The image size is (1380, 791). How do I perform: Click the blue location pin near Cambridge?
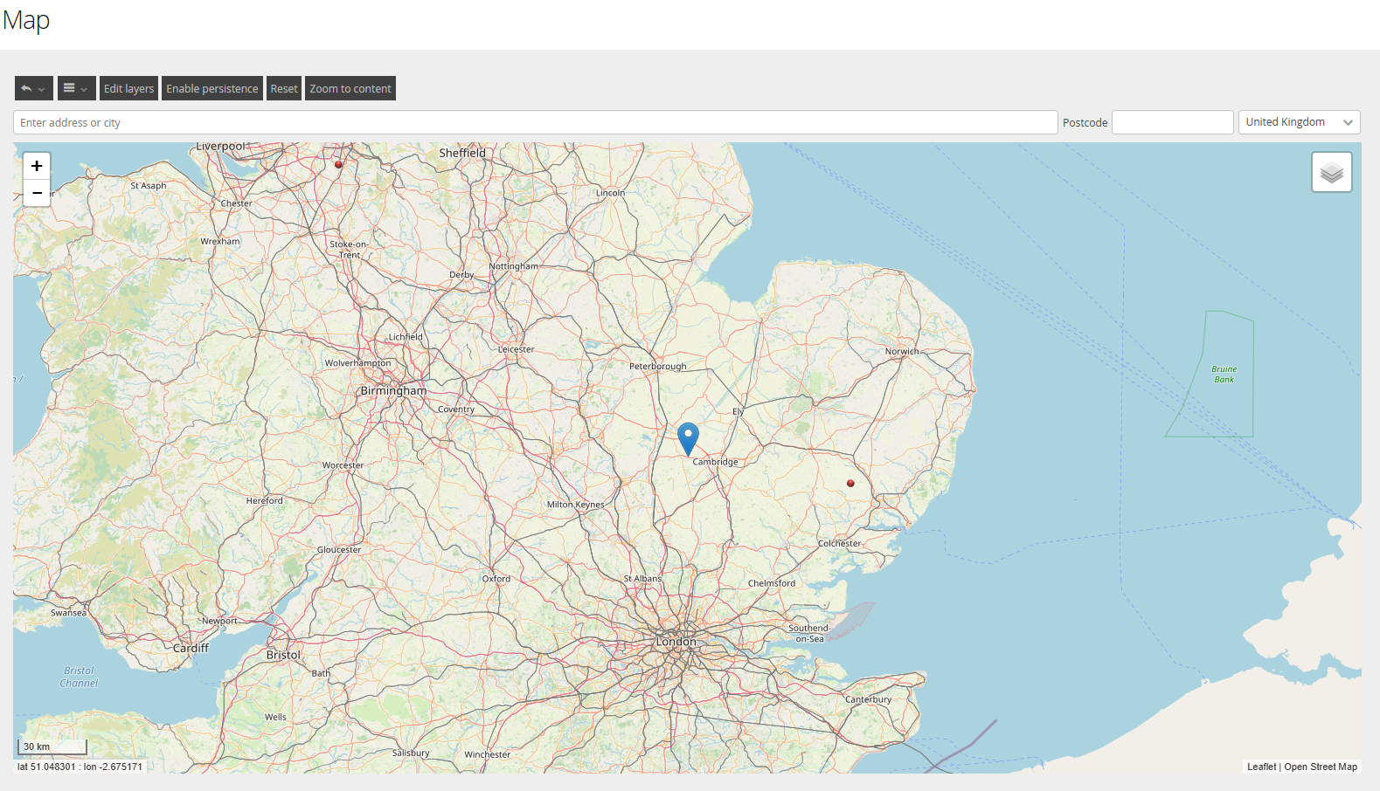tap(688, 437)
